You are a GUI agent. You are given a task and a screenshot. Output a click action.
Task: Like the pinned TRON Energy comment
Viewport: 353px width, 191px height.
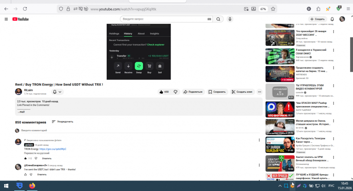click(25, 158)
